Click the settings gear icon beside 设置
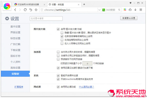This screenshot has height=98, width=147. (7, 19)
